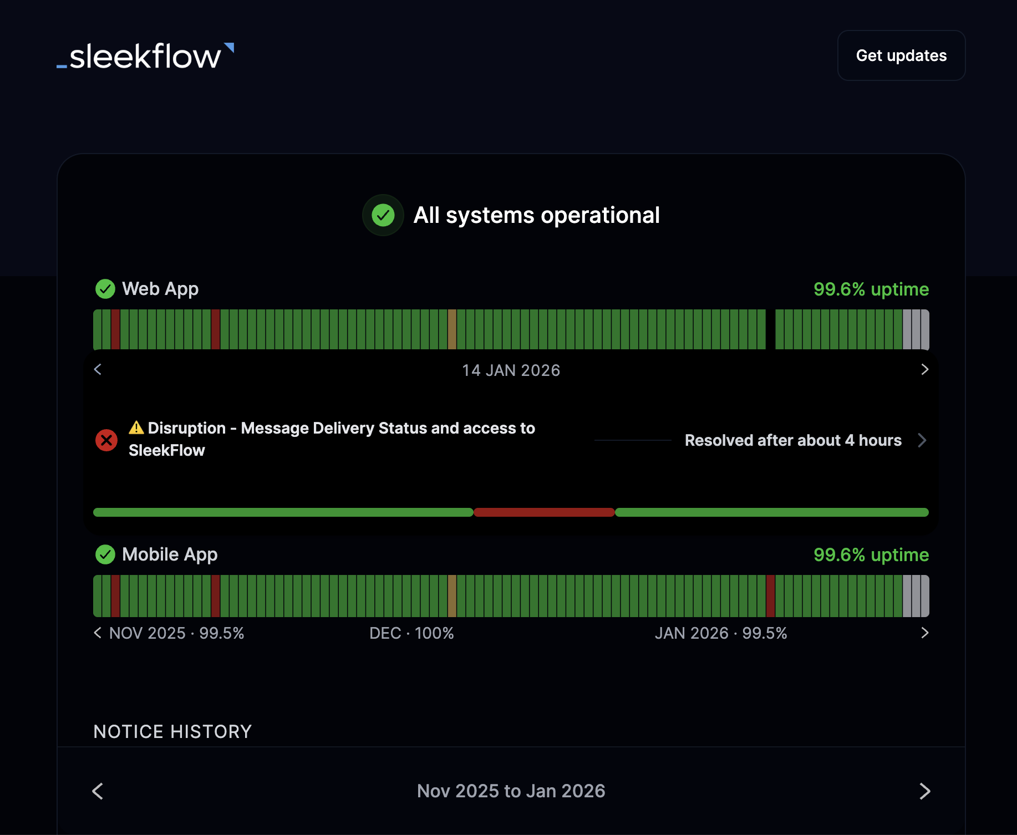Image resolution: width=1017 pixels, height=835 pixels.
Task: Click the SleekFlow logo
Action: click(146, 56)
